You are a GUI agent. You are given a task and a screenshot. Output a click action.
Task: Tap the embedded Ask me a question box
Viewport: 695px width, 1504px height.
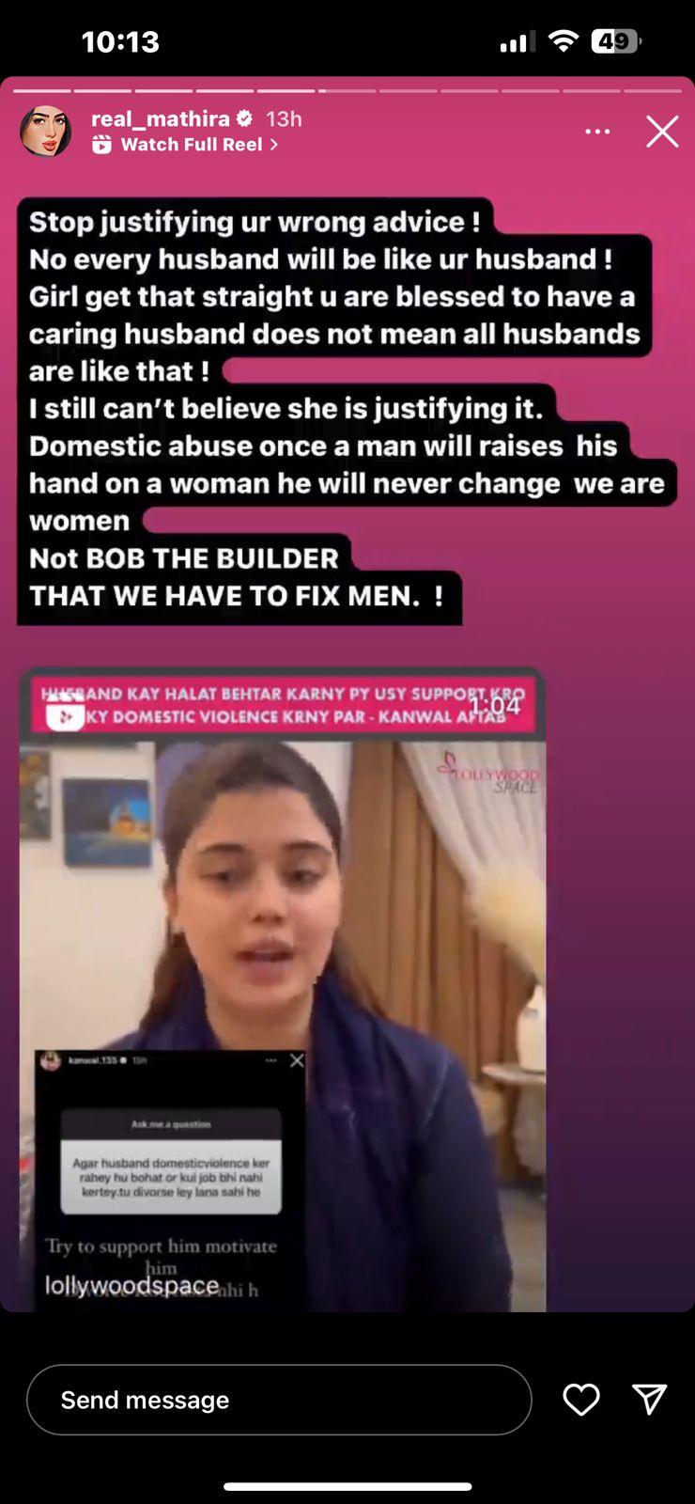click(x=171, y=1161)
